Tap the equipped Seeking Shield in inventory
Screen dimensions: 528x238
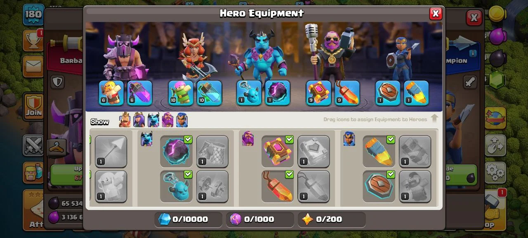[x=379, y=186]
